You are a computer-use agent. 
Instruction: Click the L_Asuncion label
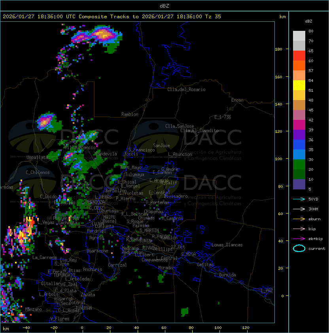coord(180,154)
